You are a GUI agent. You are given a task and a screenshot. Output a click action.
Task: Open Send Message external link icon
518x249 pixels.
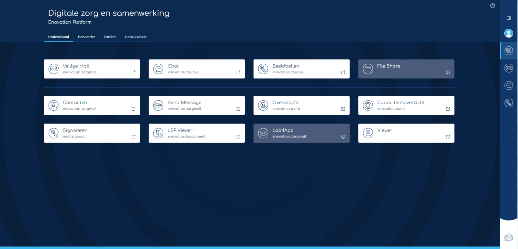[x=238, y=109]
